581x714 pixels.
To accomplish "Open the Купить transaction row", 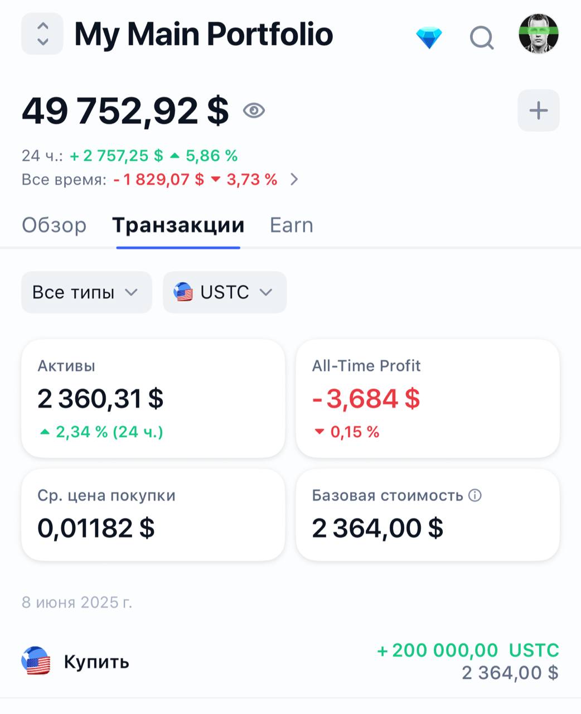I will pos(290,662).
